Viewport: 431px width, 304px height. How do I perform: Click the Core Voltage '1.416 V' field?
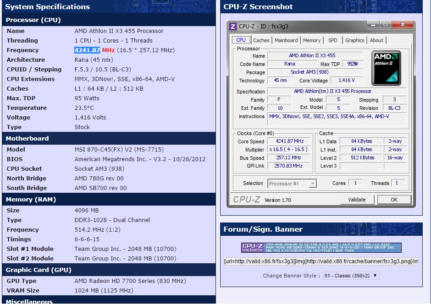(347, 81)
